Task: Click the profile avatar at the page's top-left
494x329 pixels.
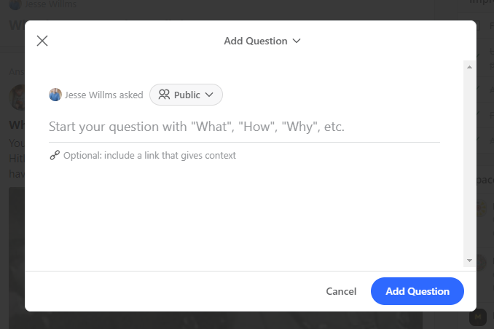Action: coord(15,4)
